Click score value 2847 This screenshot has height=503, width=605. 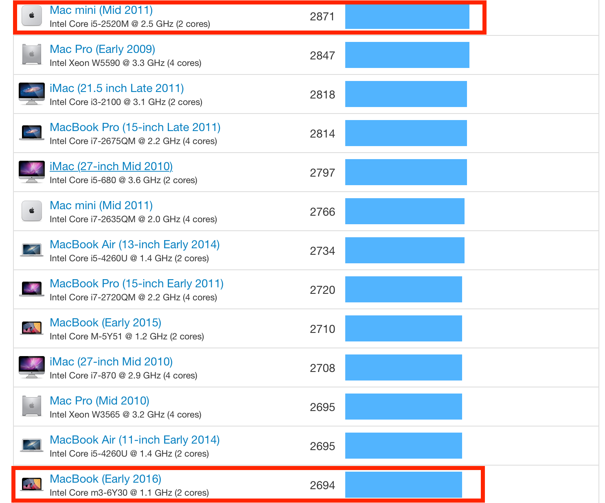click(x=322, y=56)
